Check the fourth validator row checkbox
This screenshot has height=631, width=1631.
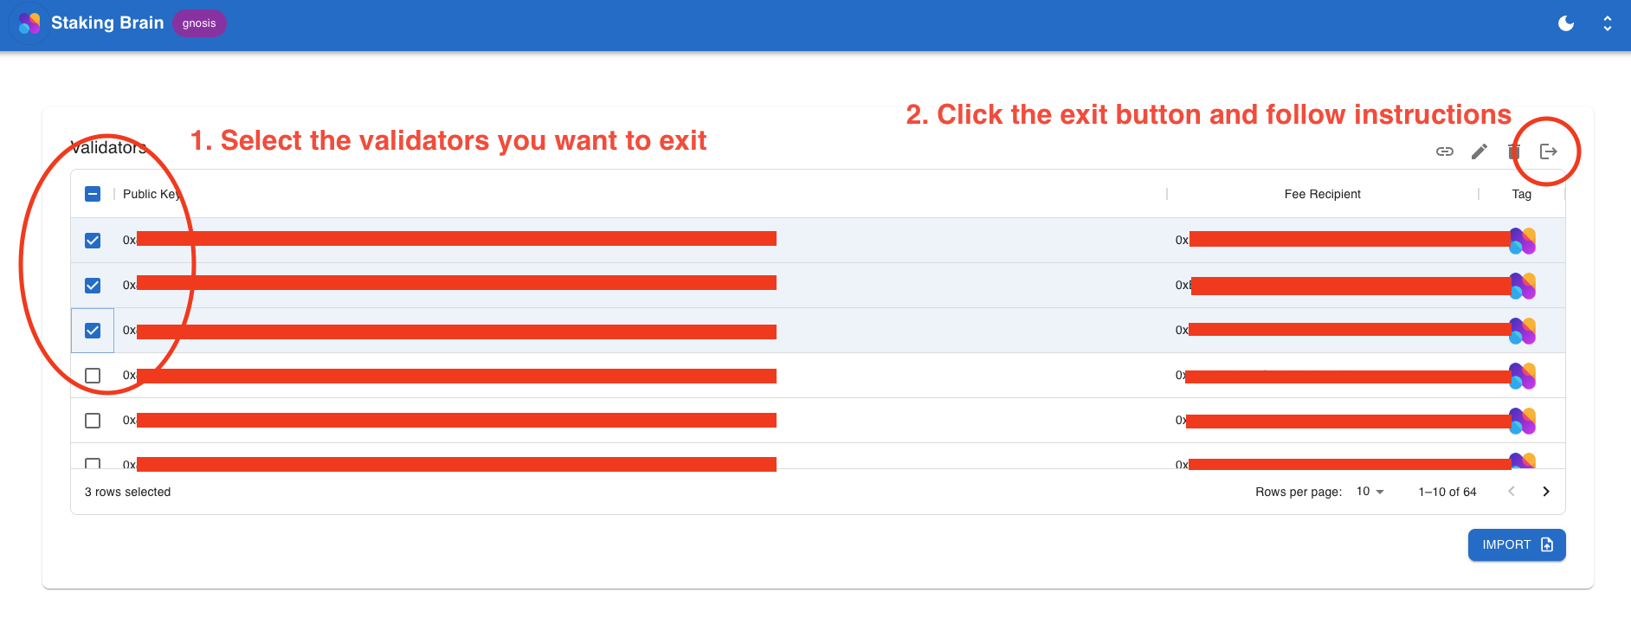click(93, 376)
